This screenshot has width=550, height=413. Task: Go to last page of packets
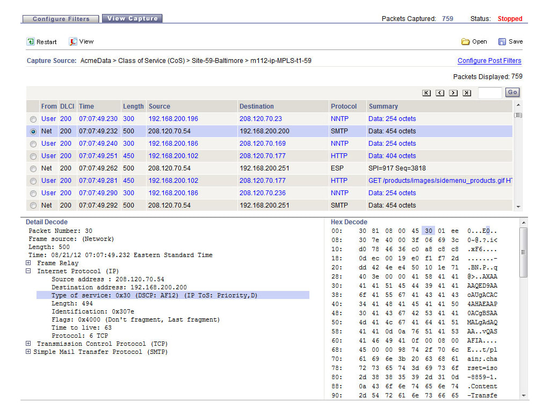point(467,93)
